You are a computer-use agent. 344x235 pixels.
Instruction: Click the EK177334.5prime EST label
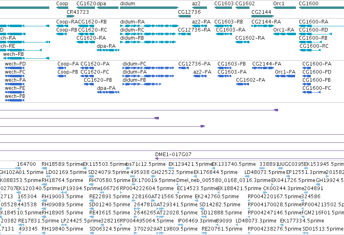302,221
